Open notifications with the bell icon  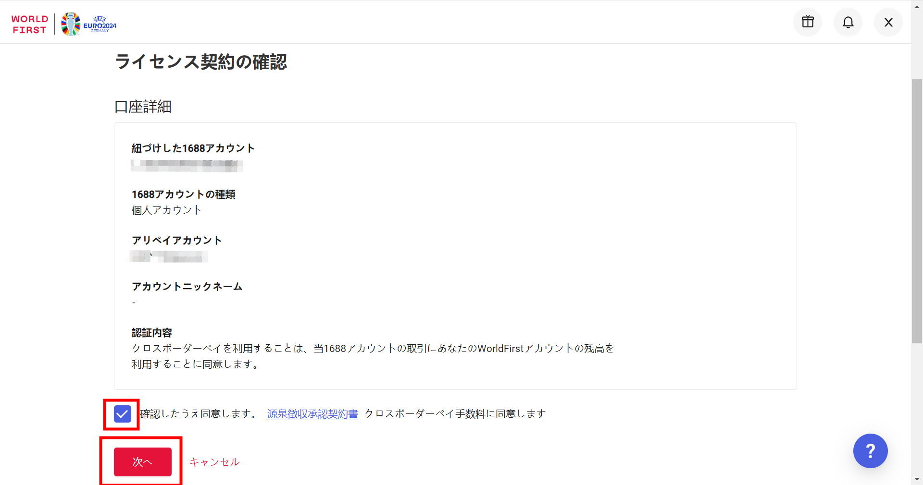point(848,22)
